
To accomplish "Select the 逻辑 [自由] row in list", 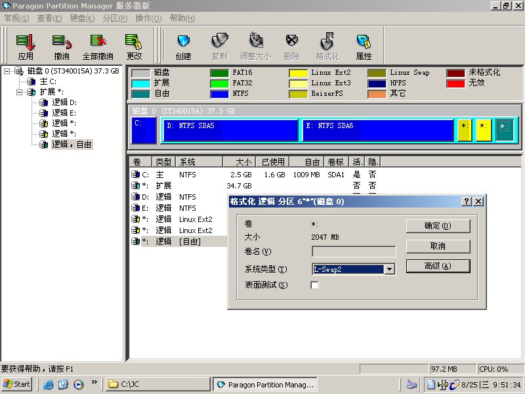I will (x=178, y=242).
